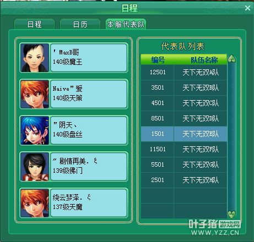Click the 队伍名称 column header
Screen dimensions: 254x242
[204, 60]
